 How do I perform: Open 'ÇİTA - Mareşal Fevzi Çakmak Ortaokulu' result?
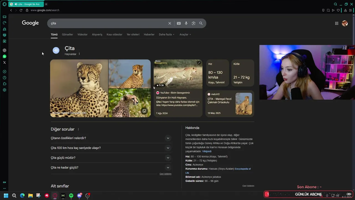pos(230,104)
